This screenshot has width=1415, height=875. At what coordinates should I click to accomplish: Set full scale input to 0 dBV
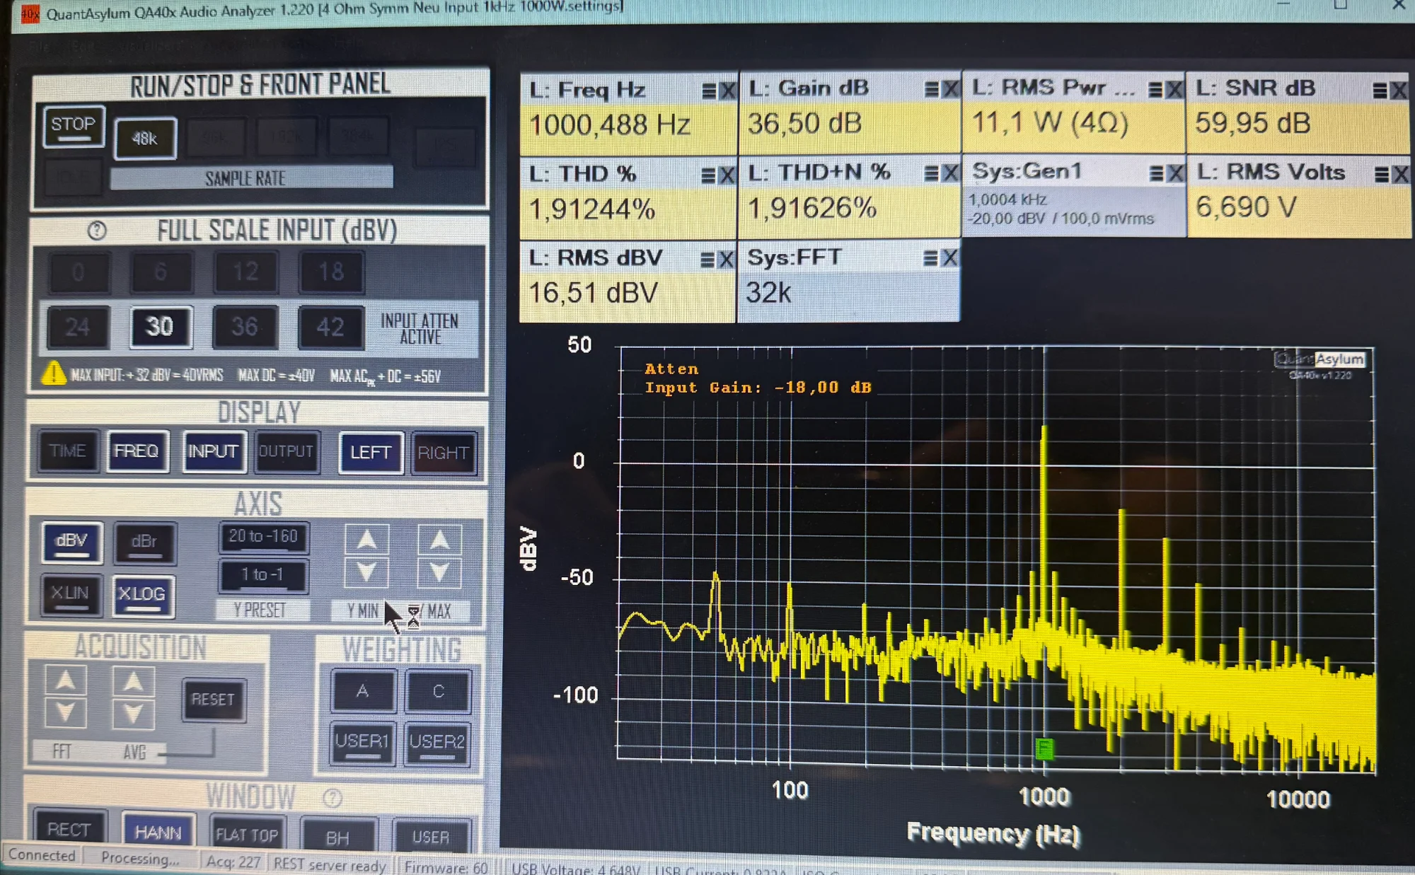click(x=79, y=272)
